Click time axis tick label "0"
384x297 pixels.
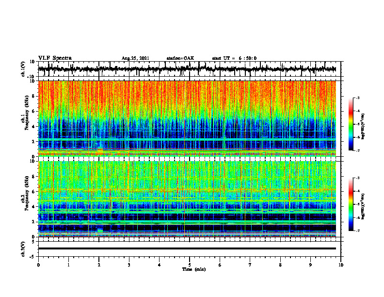point(38,265)
